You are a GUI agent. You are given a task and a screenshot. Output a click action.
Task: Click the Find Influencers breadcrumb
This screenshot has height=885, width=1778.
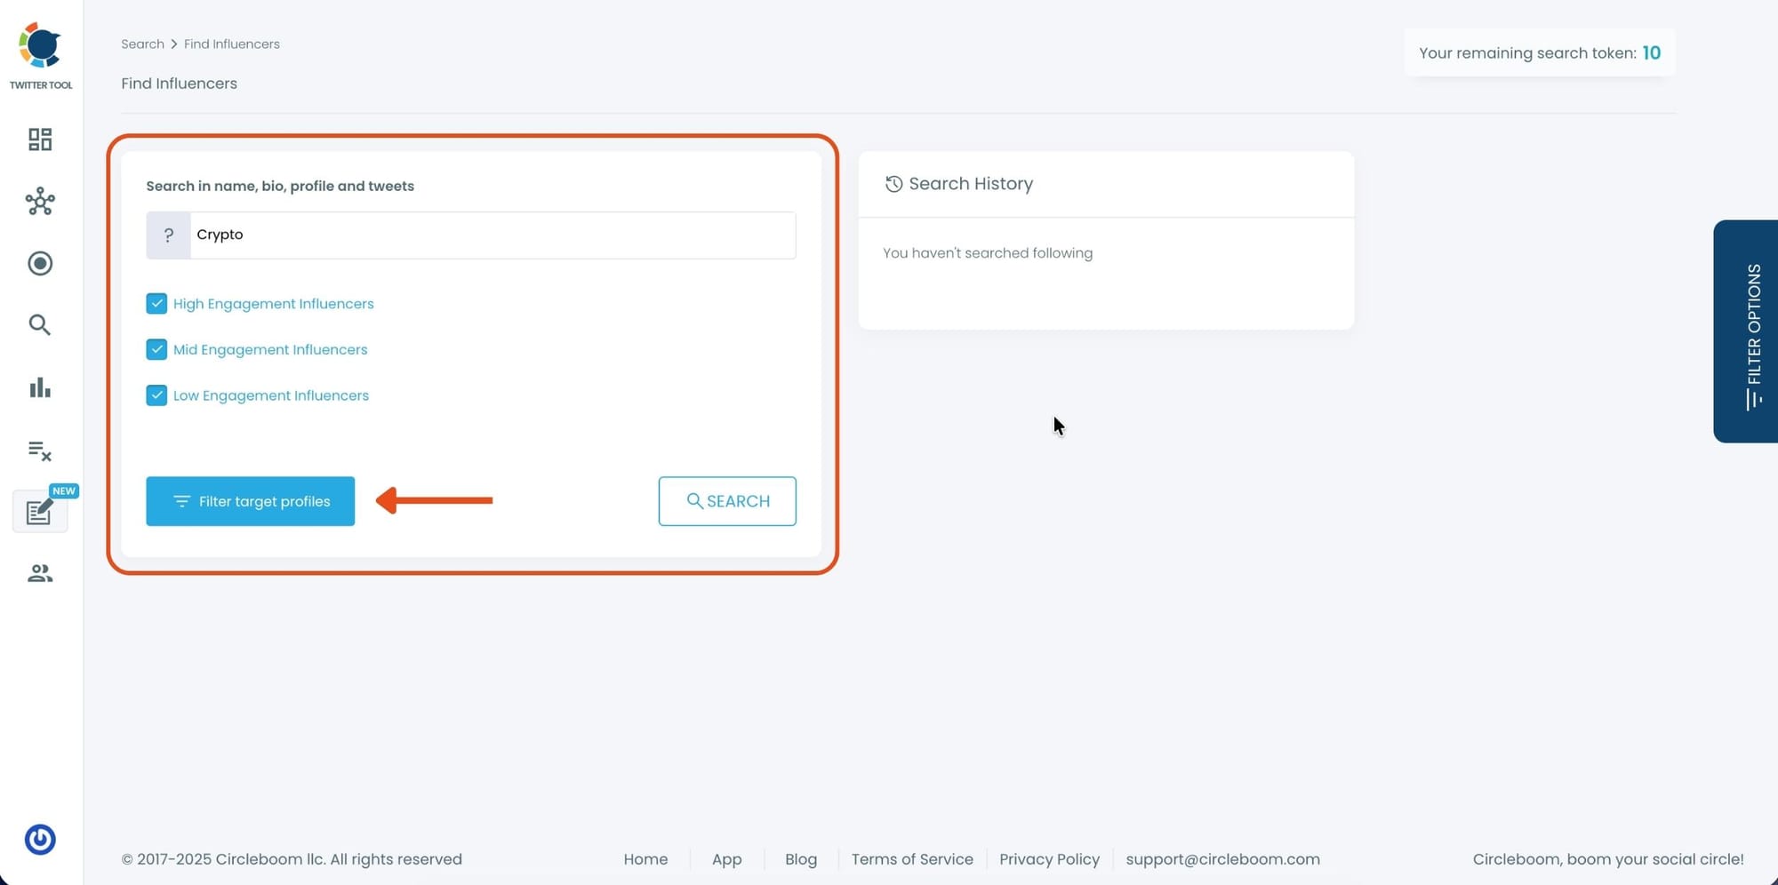coord(231,44)
